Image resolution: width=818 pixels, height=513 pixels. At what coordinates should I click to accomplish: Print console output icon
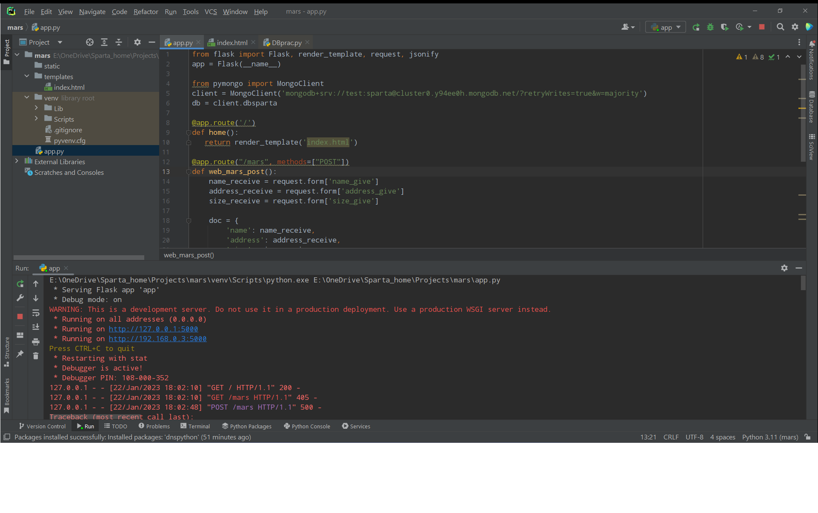click(36, 342)
